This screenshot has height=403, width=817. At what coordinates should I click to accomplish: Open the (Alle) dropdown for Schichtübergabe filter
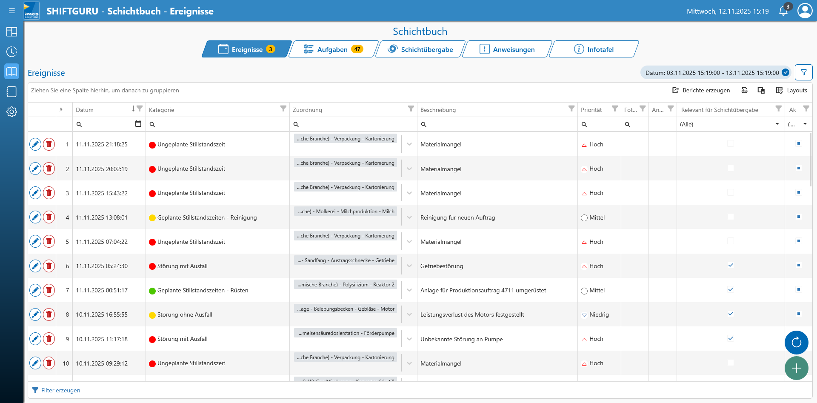pos(730,124)
